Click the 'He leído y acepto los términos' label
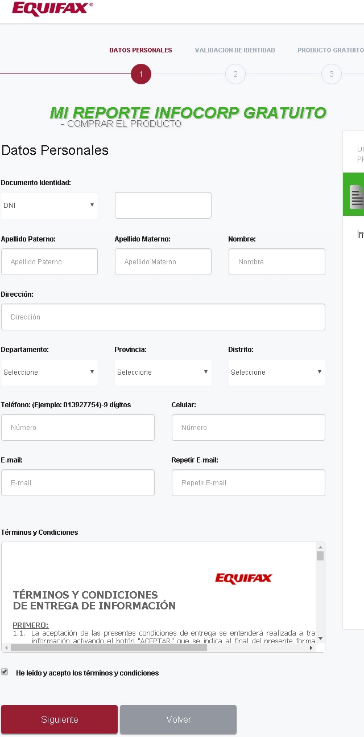364x737 pixels. tap(88, 673)
